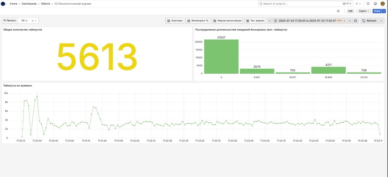388x177 pixels.
Task: Go to Dashboards in the breadcrumb
Action: (x=29, y=4)
